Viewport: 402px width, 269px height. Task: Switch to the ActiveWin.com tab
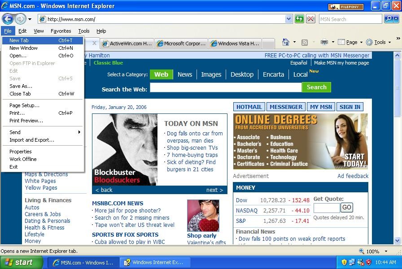coord(127,43)
